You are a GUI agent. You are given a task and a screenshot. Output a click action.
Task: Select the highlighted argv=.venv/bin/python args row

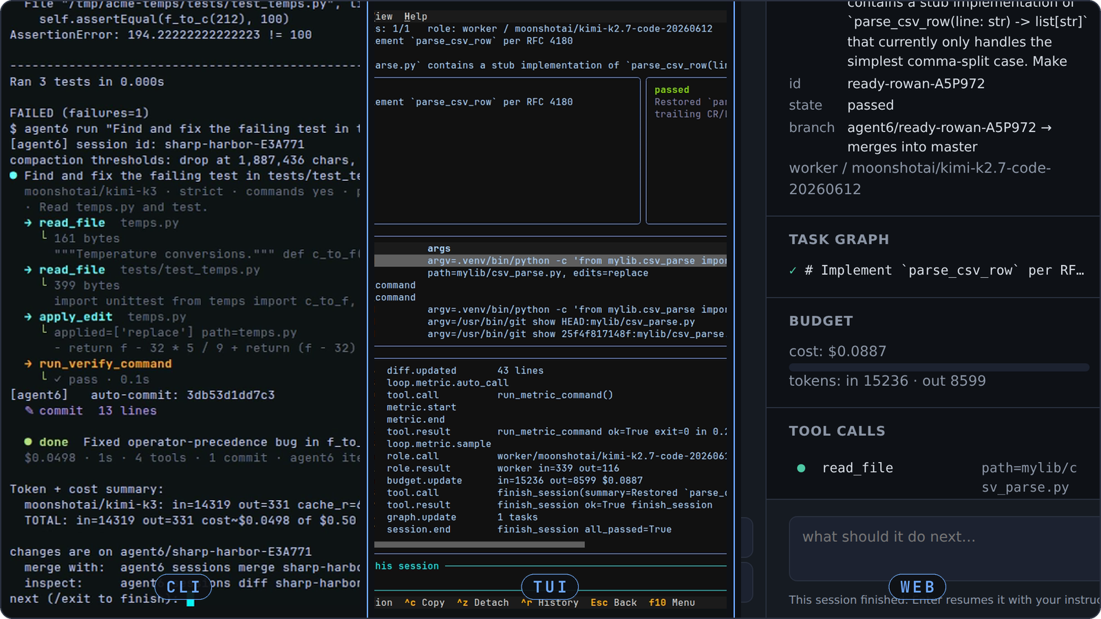click(550, 261)
